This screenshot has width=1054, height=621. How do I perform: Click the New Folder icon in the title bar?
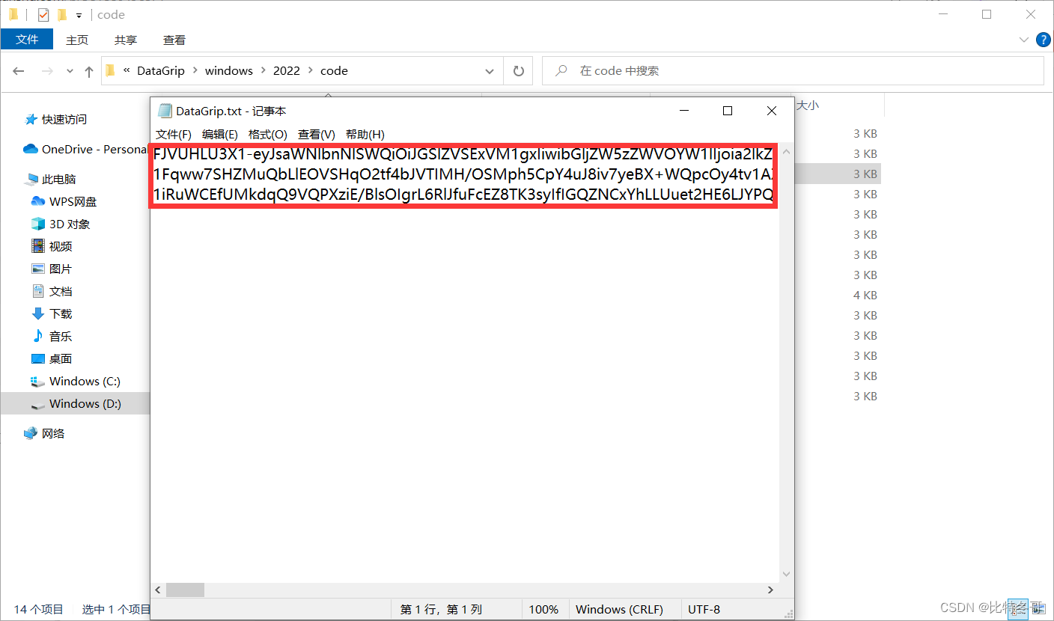pyautogui.click(x=61, y=13)
